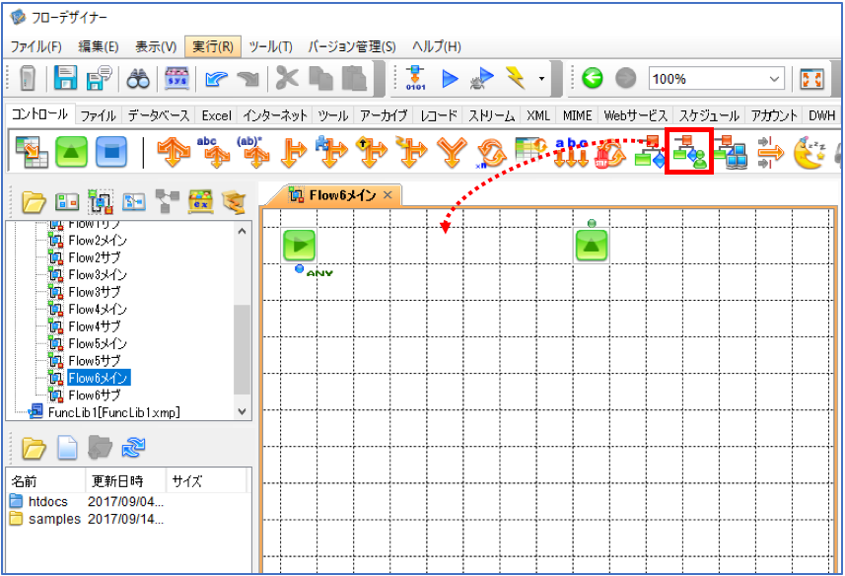Click the green back arrow icon
Viewport: 845px width, 576px height.
(593, 79)
